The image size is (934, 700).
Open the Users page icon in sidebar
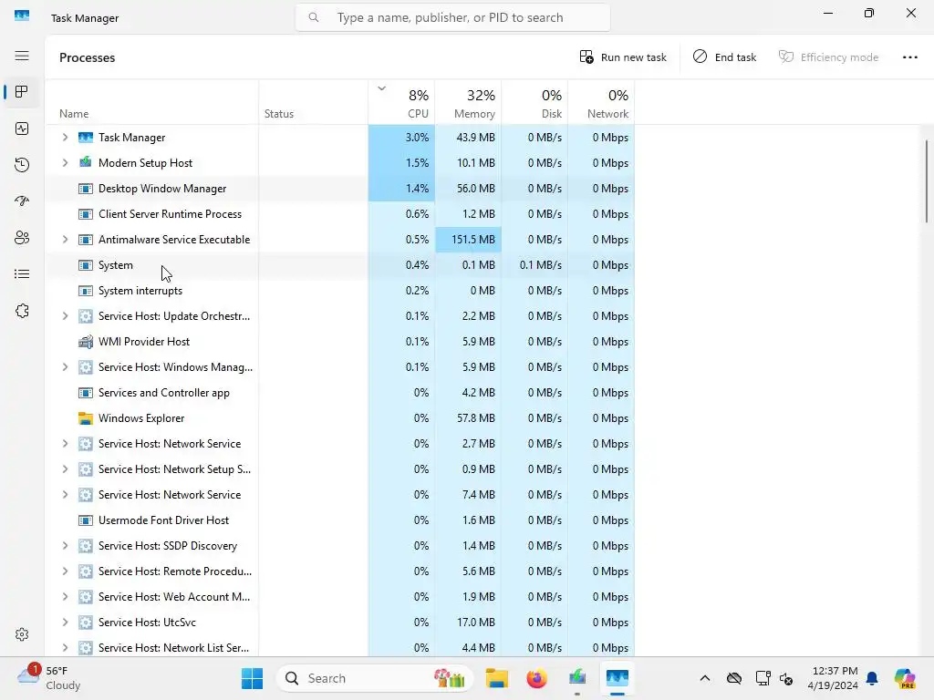click(22, 238)
